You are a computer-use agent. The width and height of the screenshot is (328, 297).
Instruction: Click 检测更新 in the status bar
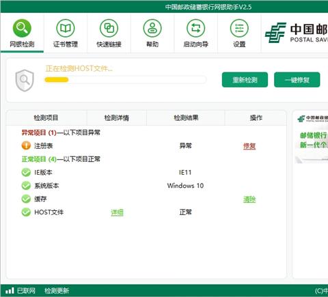click(57, 291)
